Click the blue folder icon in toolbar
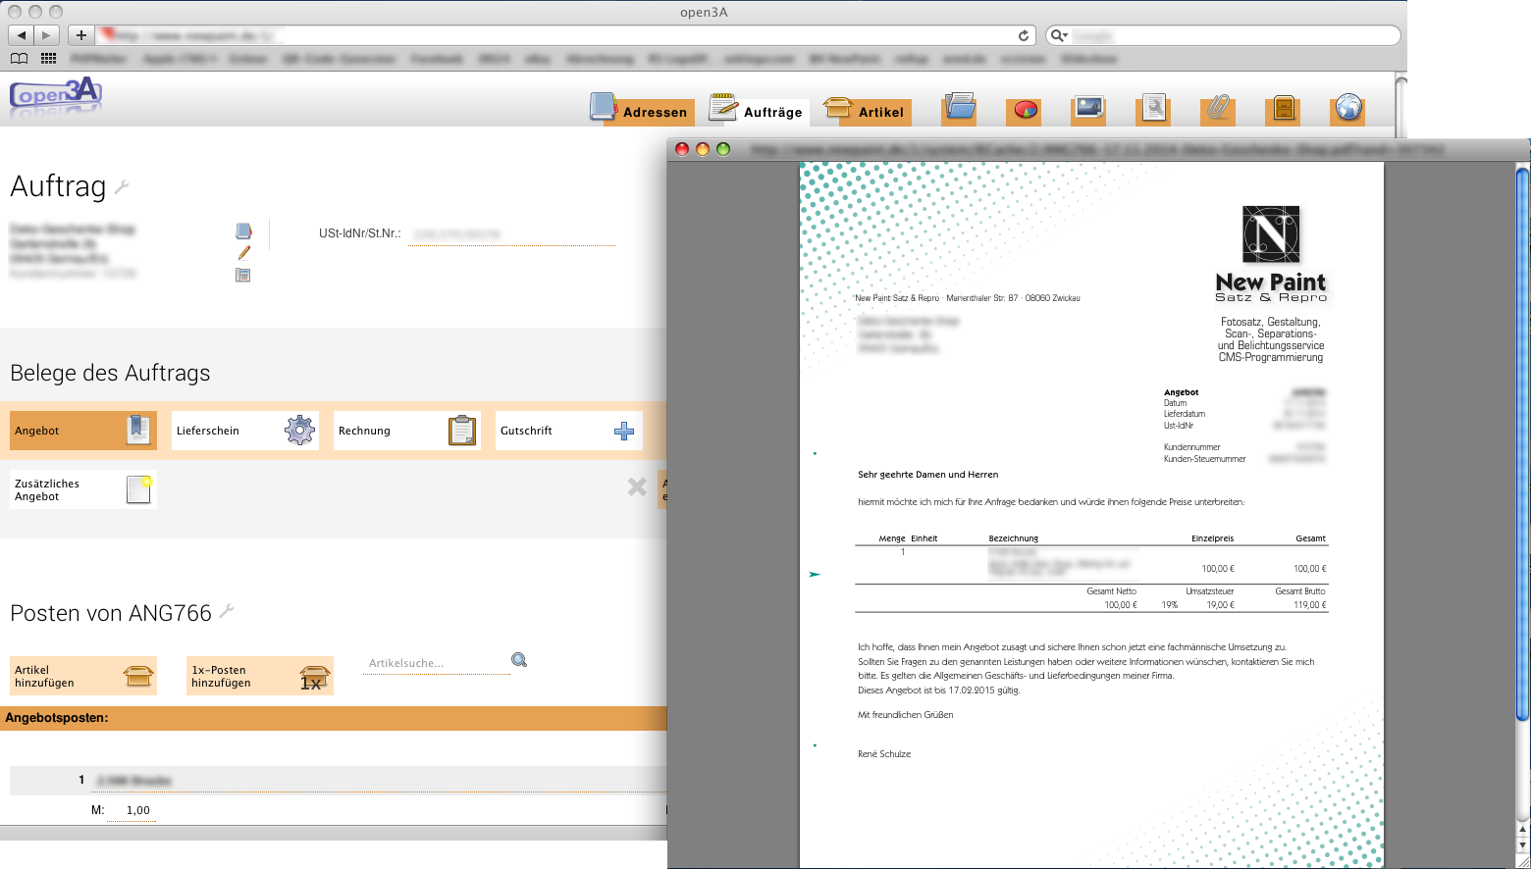 pos(960,109)
